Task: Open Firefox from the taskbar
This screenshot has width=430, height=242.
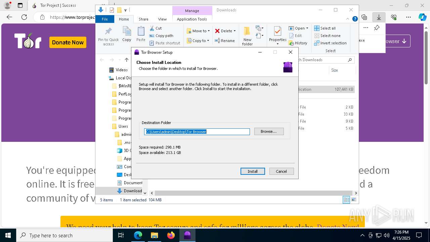Action: (x=171, y=235)
